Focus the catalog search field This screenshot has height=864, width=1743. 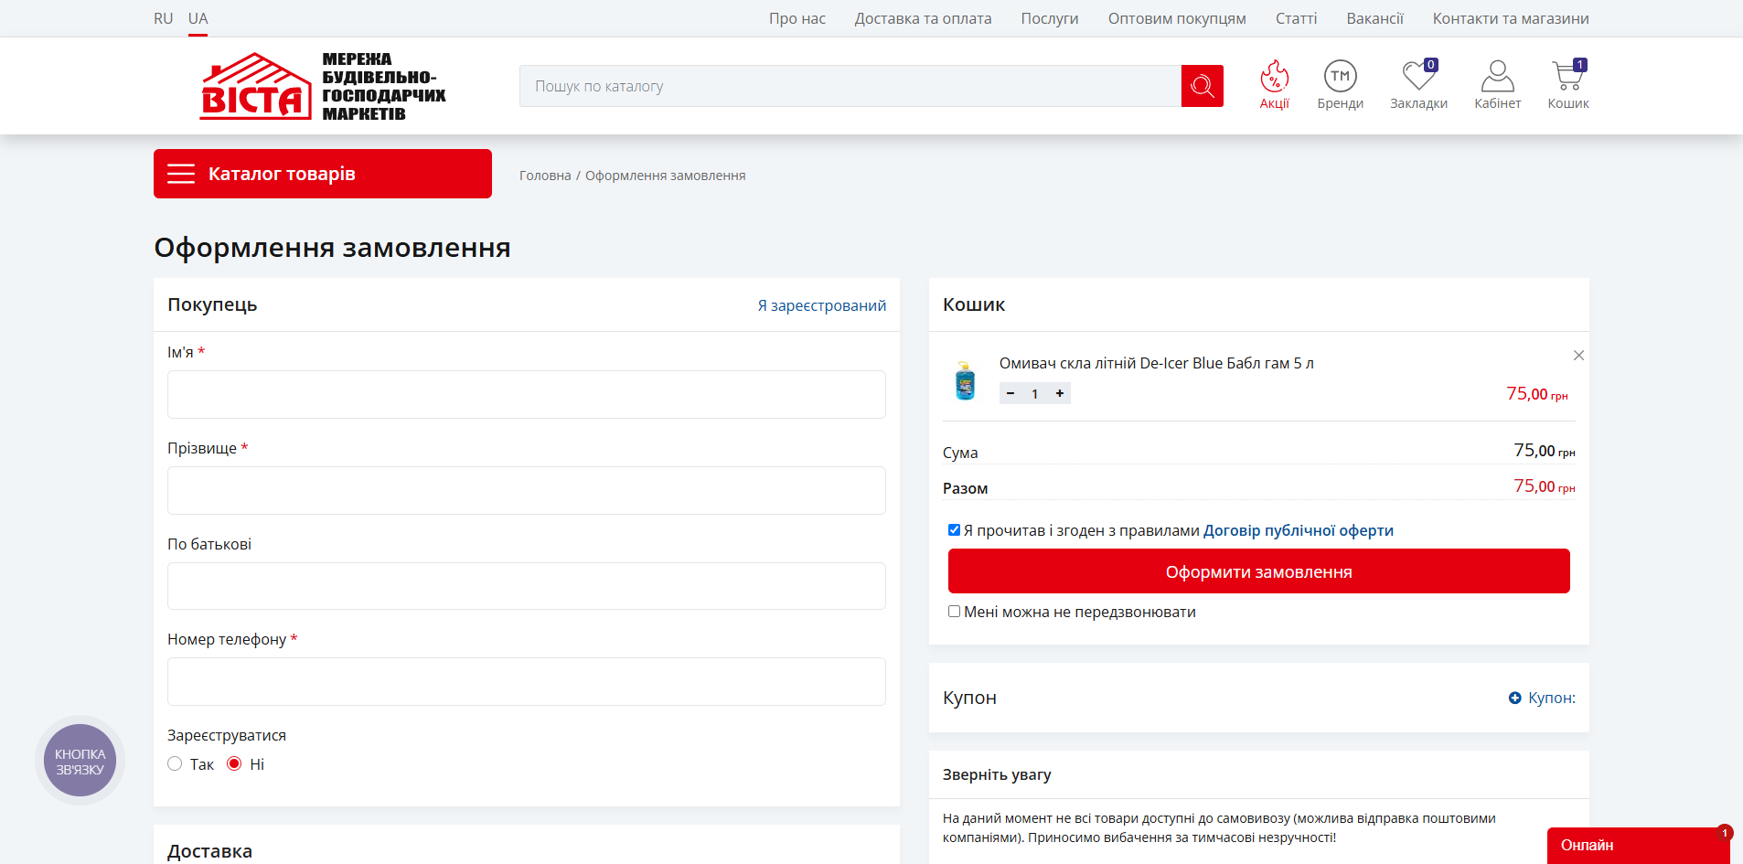point(850,86)
